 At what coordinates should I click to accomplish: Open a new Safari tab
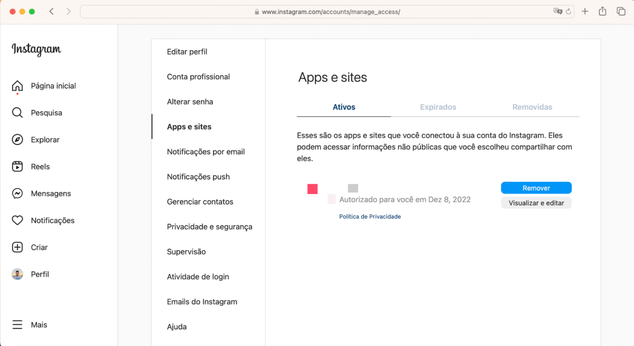click(x=585, y=12)
